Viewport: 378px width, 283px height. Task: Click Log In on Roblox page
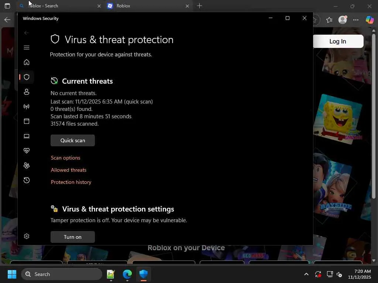point(338,41)
